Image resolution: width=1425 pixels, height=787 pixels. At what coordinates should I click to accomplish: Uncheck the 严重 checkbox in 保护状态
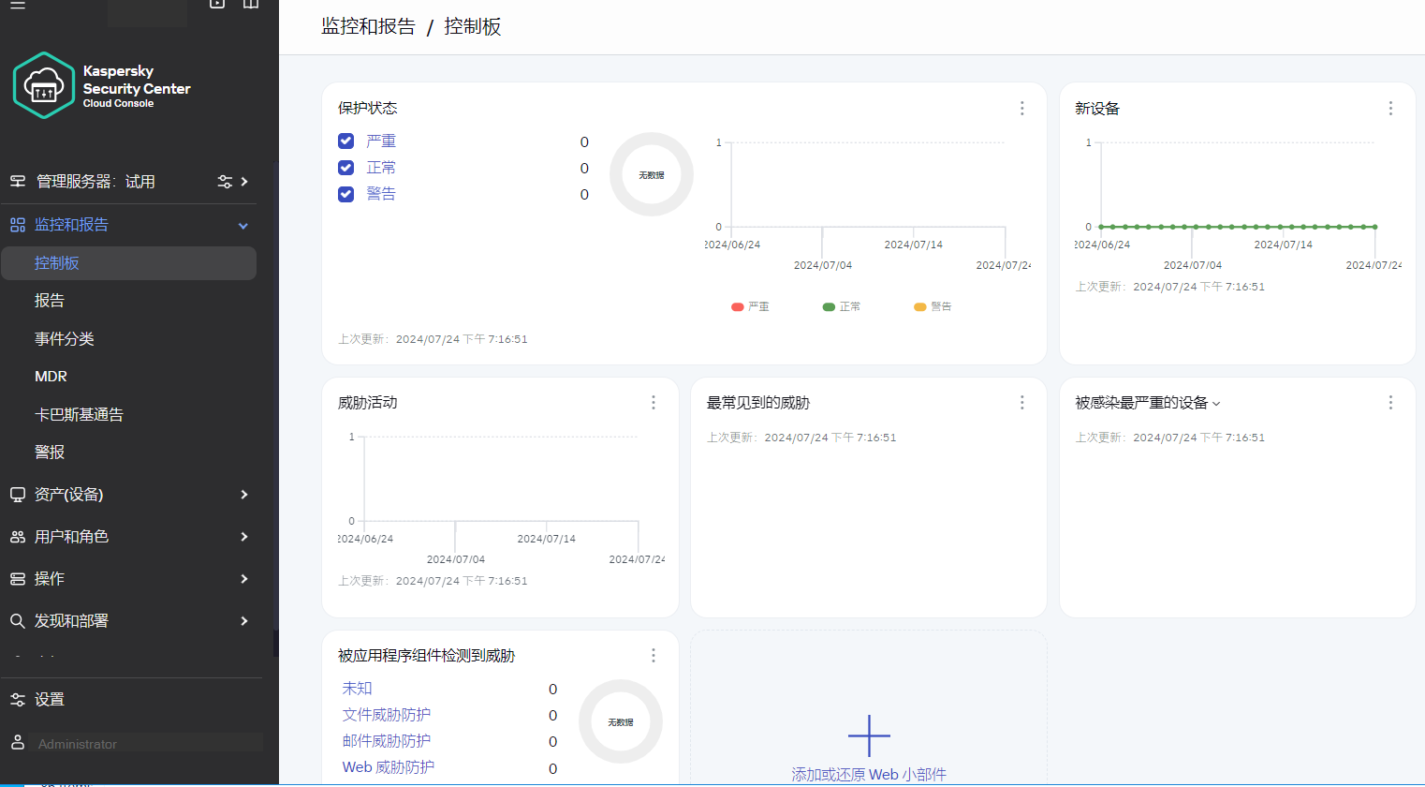(347, 140)
